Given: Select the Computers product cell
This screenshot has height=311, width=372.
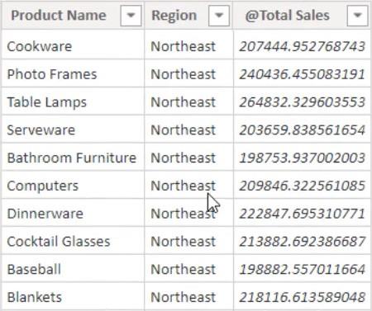Looking at the screenshot, I should tap(73, 186).
